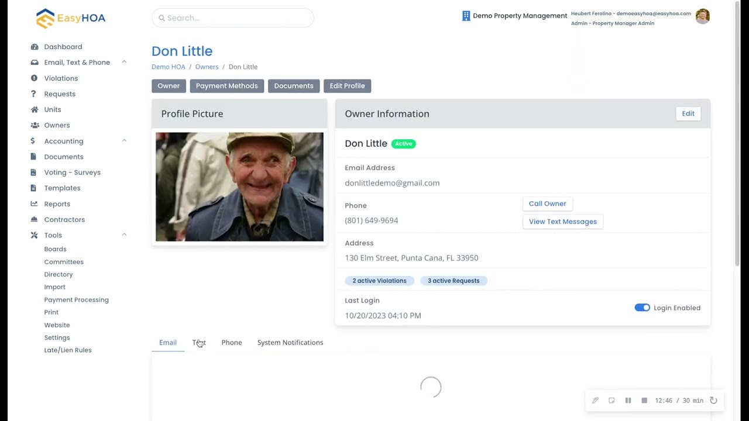
Task: Click the page vertical scrollbar
Action: [x=737, y=134]
